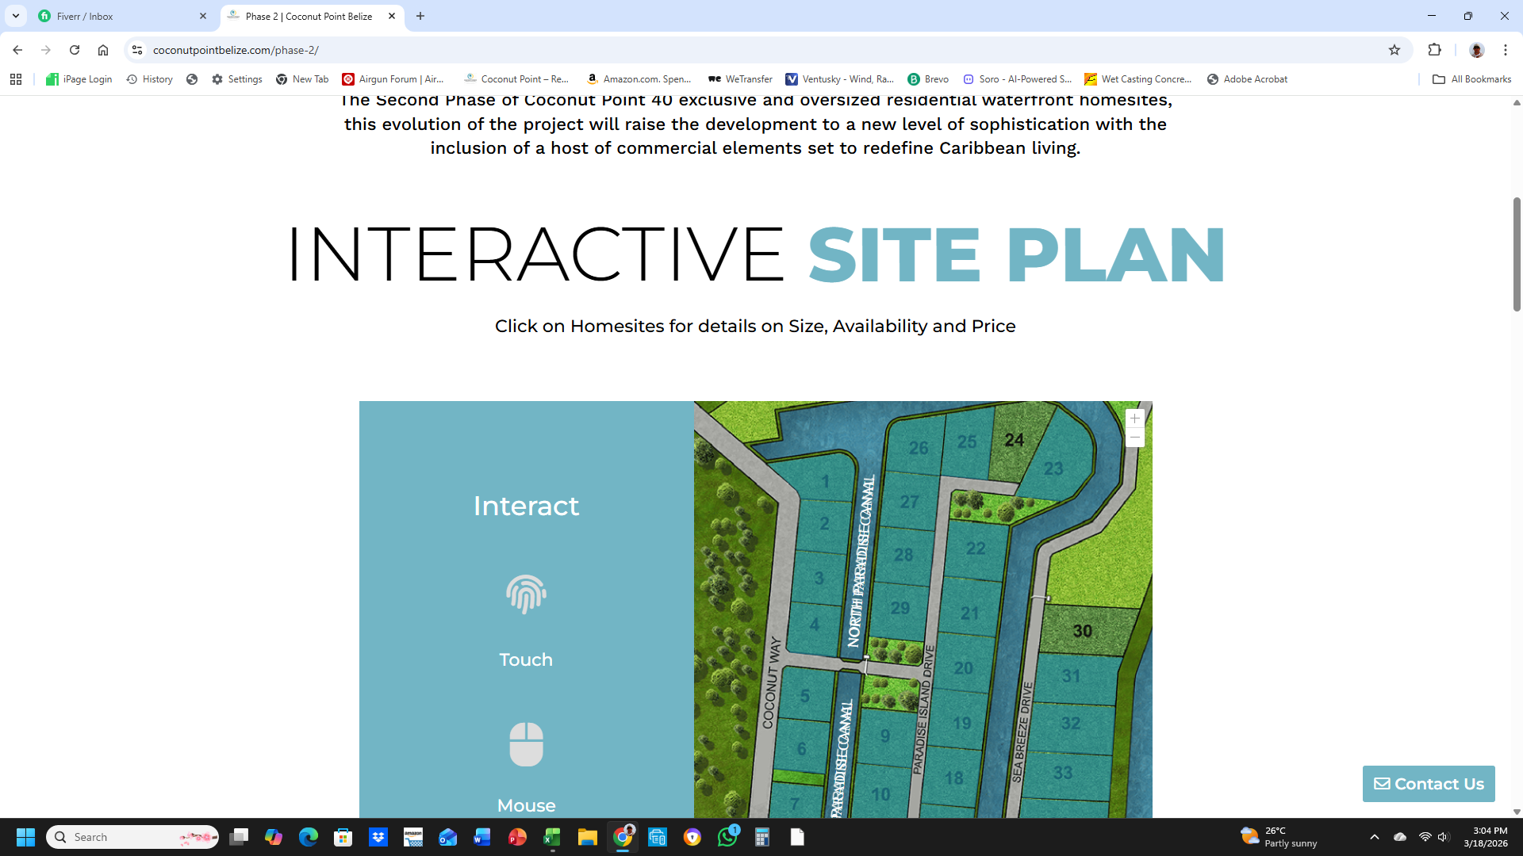1523x856 pixels.
Task: Click the map zoom in plus button
Action: (1134, 418)
